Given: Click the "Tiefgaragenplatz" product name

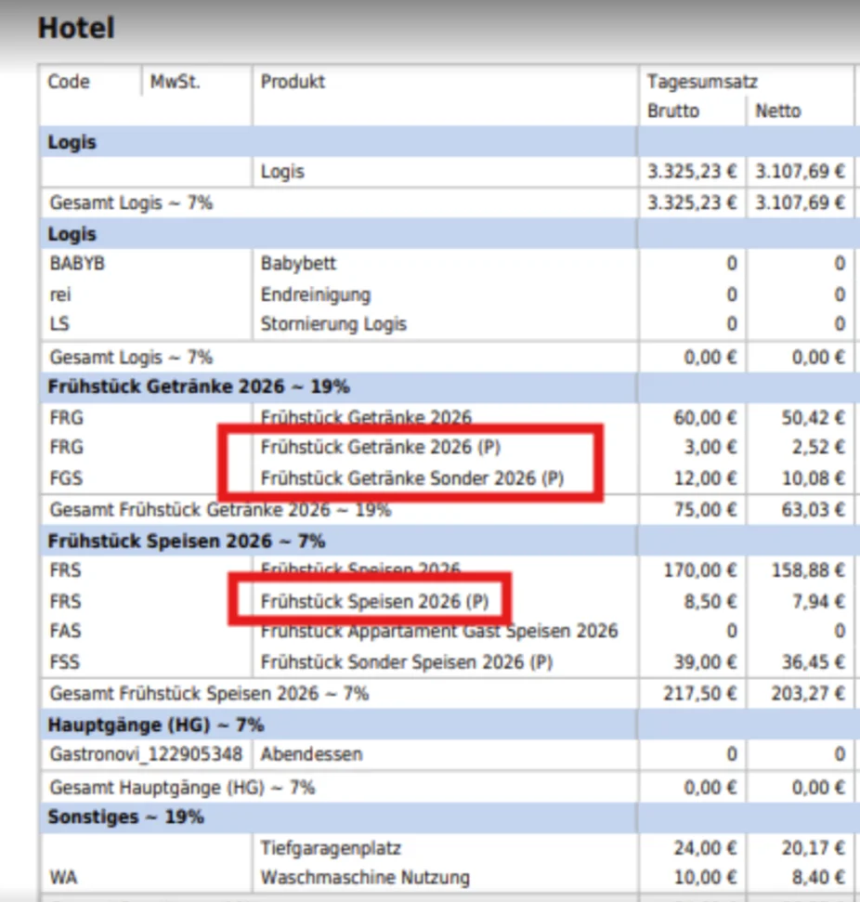Looking at the screenshot, I should [x=331, y=848].
